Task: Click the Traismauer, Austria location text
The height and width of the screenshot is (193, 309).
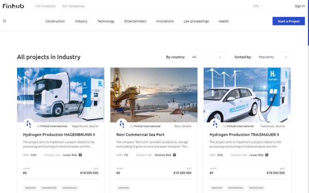Action: pyautogui.click(x=272, y=126)
